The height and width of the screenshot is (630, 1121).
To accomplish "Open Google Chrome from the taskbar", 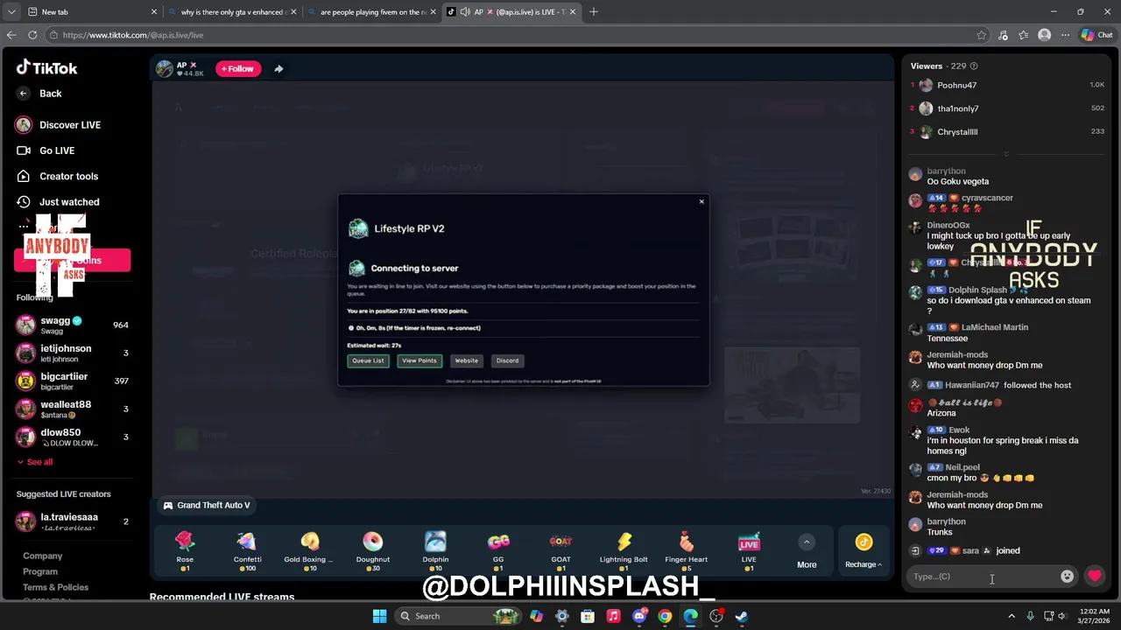I will coord(665,616).
